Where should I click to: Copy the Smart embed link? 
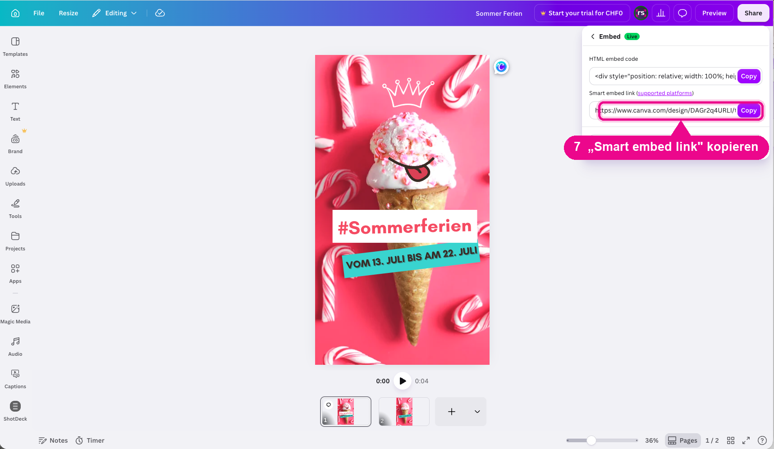click(749, 110)
